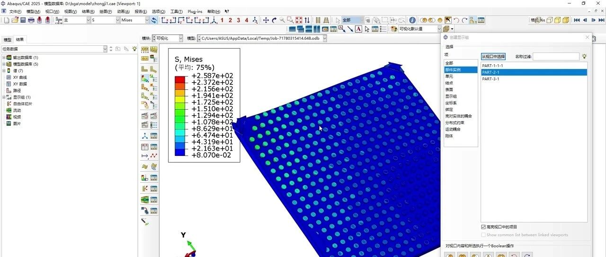The height and width of the screenshot is (257, 606).
Task: Expand the 输出数据库 (1) tree node
Action: click(x=4, y=57)
